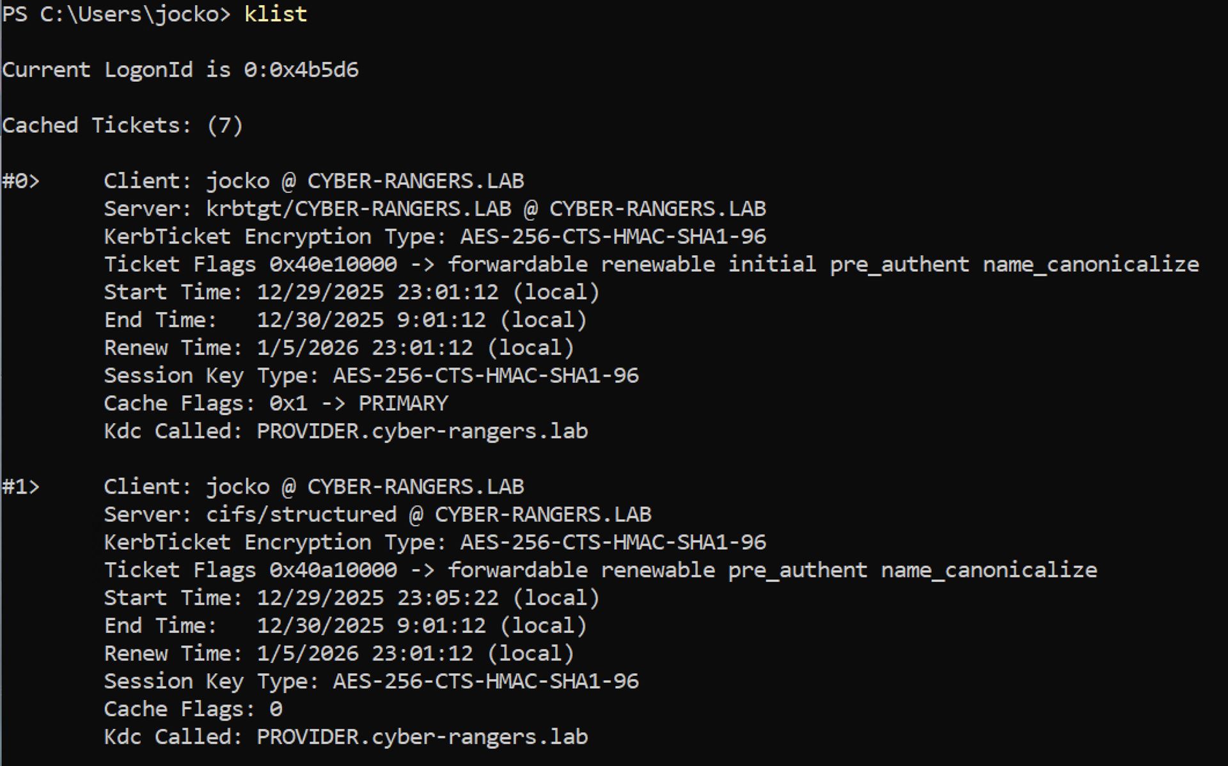Viewport: 1228px width, 766px height.
Task: Click Kdc Called PROVIDER line in ticket #1
Action: click(345, 737)
